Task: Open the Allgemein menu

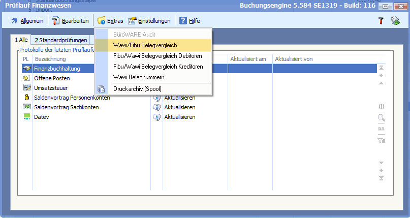Action: pyautogui.click(x=27, y=21)
